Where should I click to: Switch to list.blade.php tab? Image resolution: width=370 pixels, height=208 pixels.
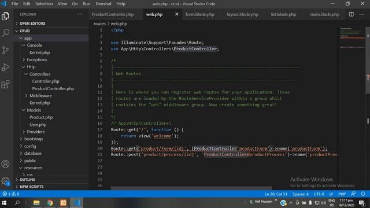pyautogui.click(x=283, y=14)
